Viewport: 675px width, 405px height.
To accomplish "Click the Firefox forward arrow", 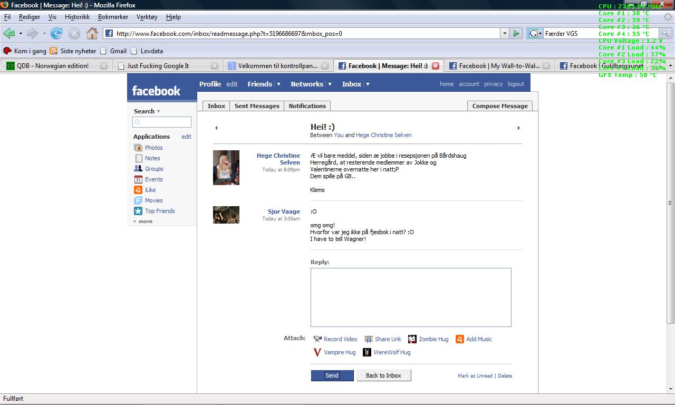I will [x=33, y=33].
